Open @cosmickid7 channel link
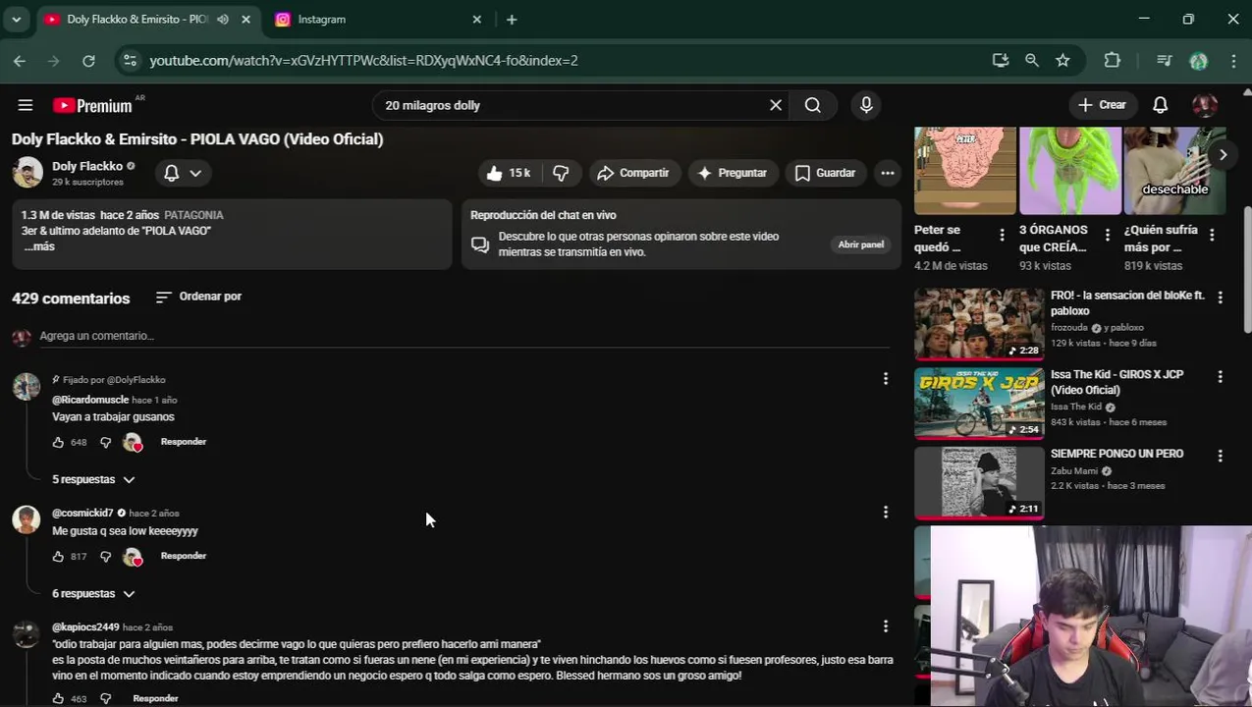The width and height of the screenshot is (1252, 707). click(x=82, y=513)
